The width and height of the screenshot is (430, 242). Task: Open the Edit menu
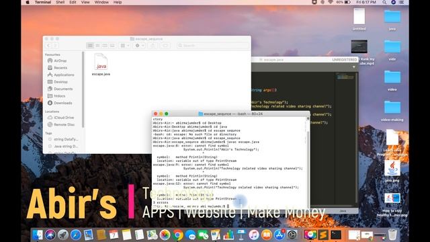point(73,2)
